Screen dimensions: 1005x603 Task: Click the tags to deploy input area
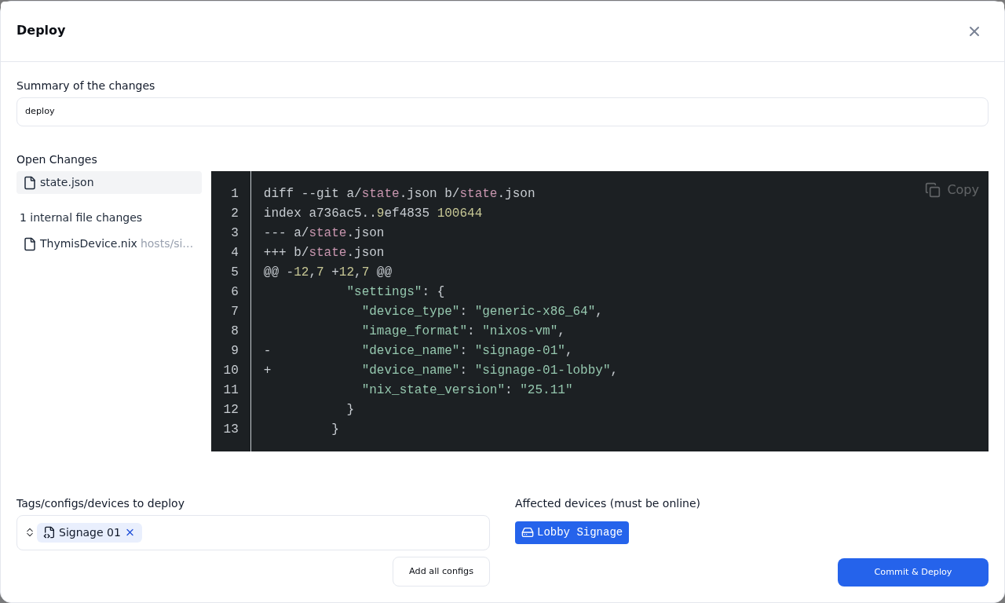pyautogui.click(x=253, y=532)
